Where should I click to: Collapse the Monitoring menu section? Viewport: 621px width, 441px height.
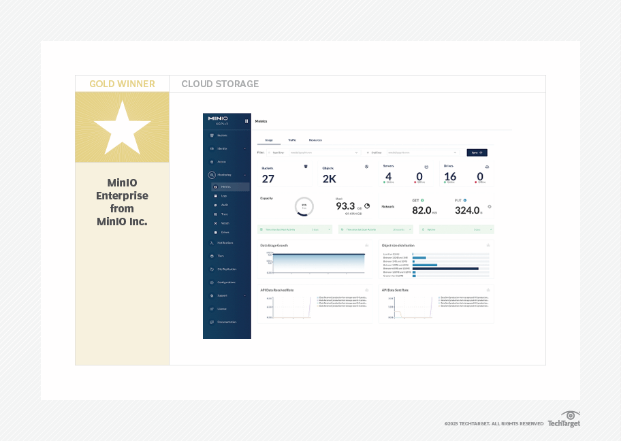point(245,175)
